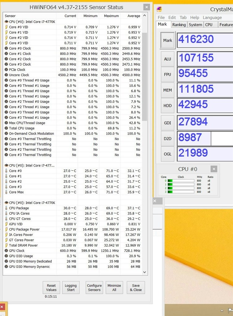The width and height of the screenshot is (233, 316).
Task: Click the On-Demand Clock Modulation icon
Action: 6,133
